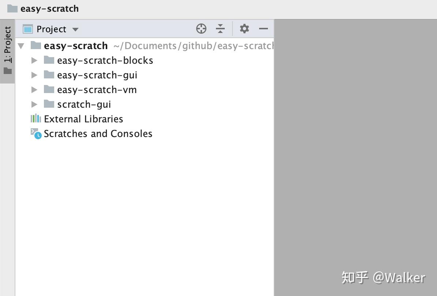
Task: Click the Select Opened File crosshair icon
Action: 201,28
